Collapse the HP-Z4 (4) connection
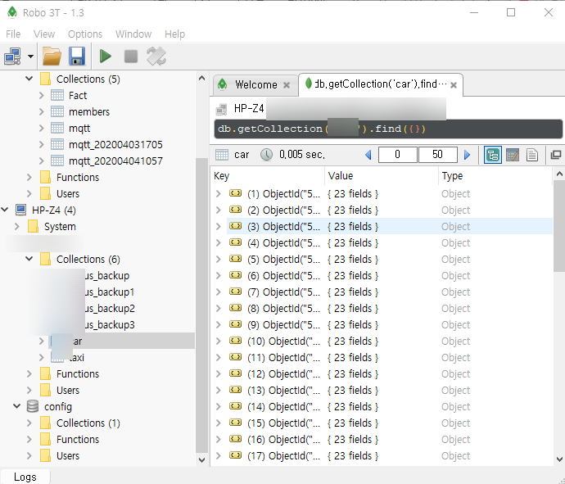 [5, 210]
